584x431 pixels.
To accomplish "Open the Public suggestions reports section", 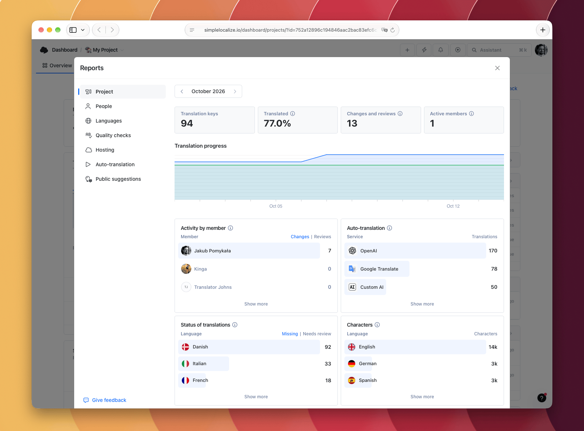I will point(123,179).
